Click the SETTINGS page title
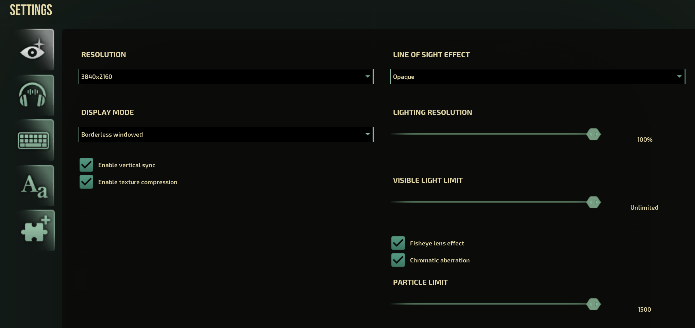 pos(31,10)
